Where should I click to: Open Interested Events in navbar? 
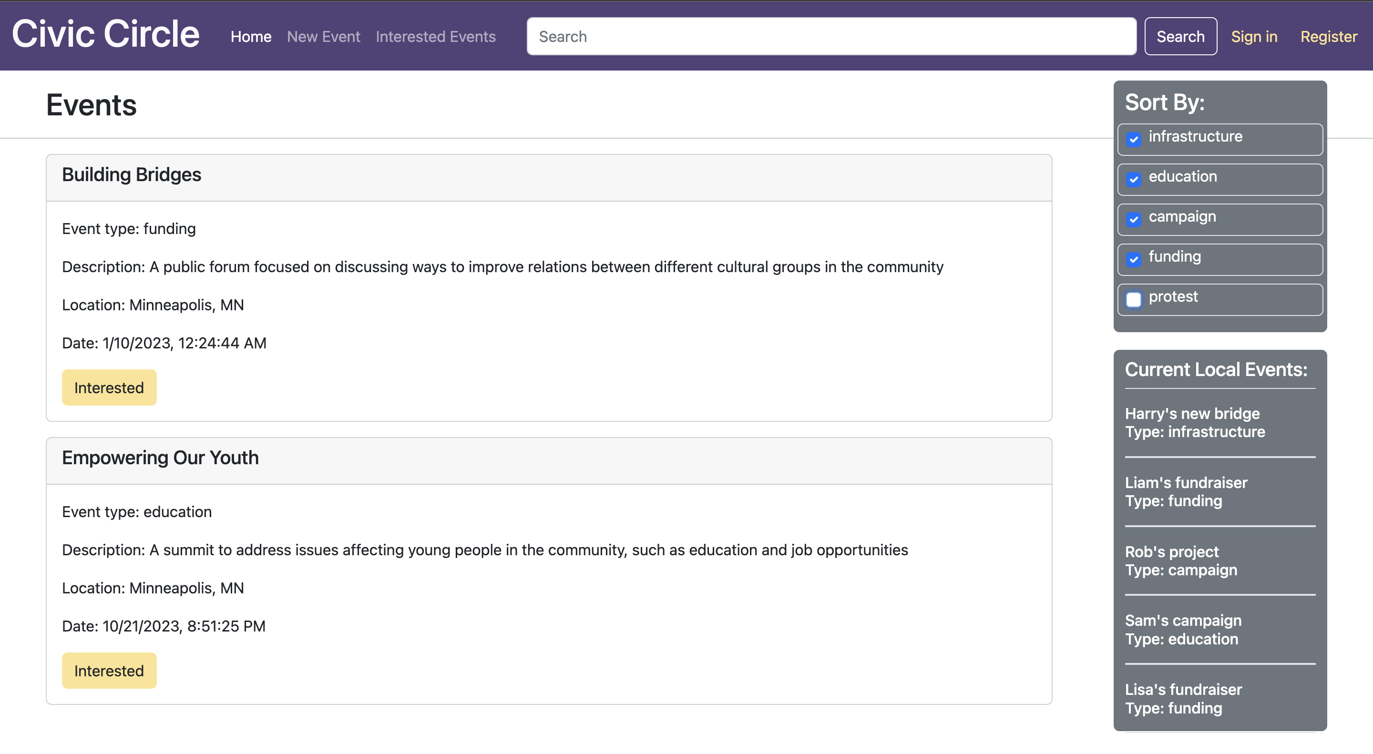435,36
